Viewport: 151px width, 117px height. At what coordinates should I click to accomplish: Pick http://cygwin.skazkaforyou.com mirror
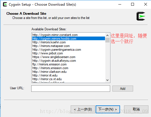tap(69, 61)
